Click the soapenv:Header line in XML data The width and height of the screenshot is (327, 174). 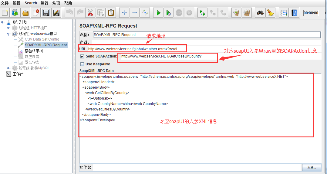tap(99, 82)
